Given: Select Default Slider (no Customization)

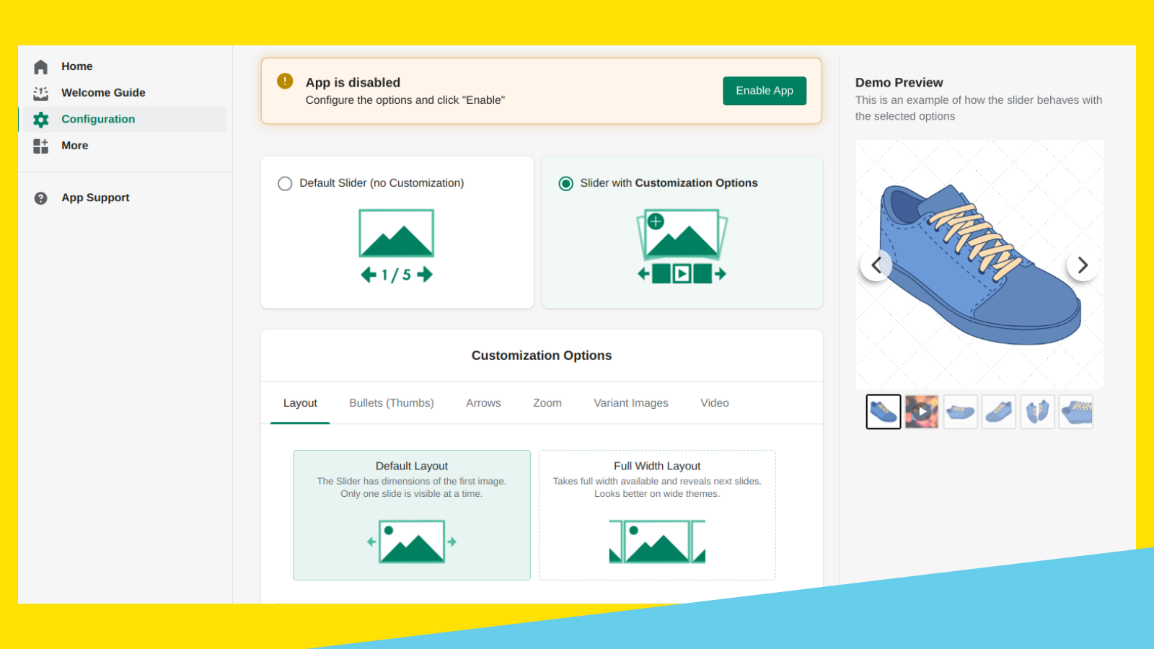Looking at the screenshot, I should coord(286,183).
